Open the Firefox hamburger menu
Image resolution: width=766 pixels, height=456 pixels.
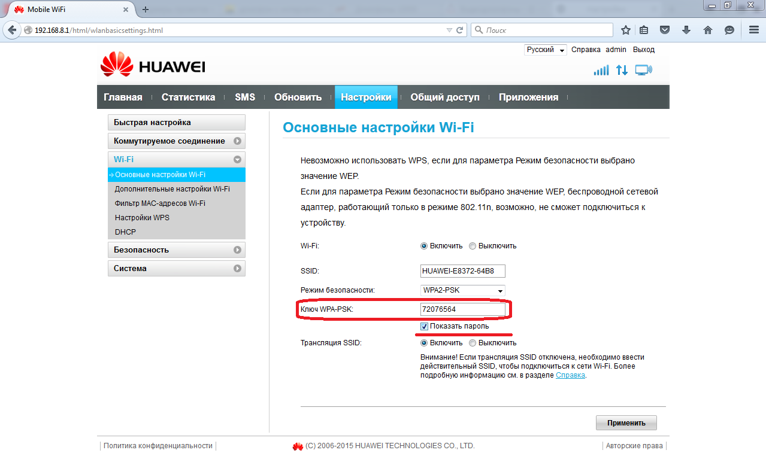pos(753,30)
